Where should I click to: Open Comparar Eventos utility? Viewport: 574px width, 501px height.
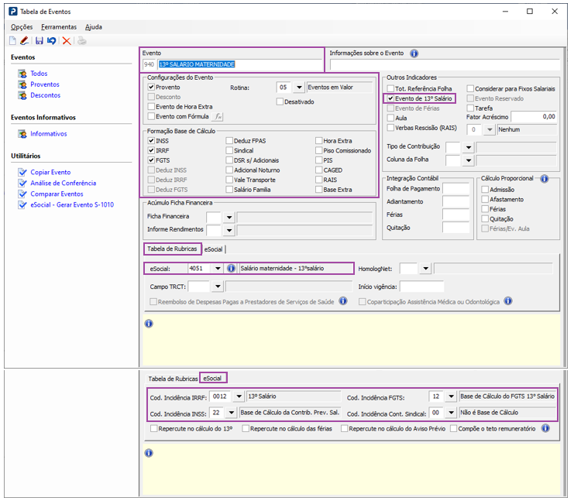click(57, 194)
